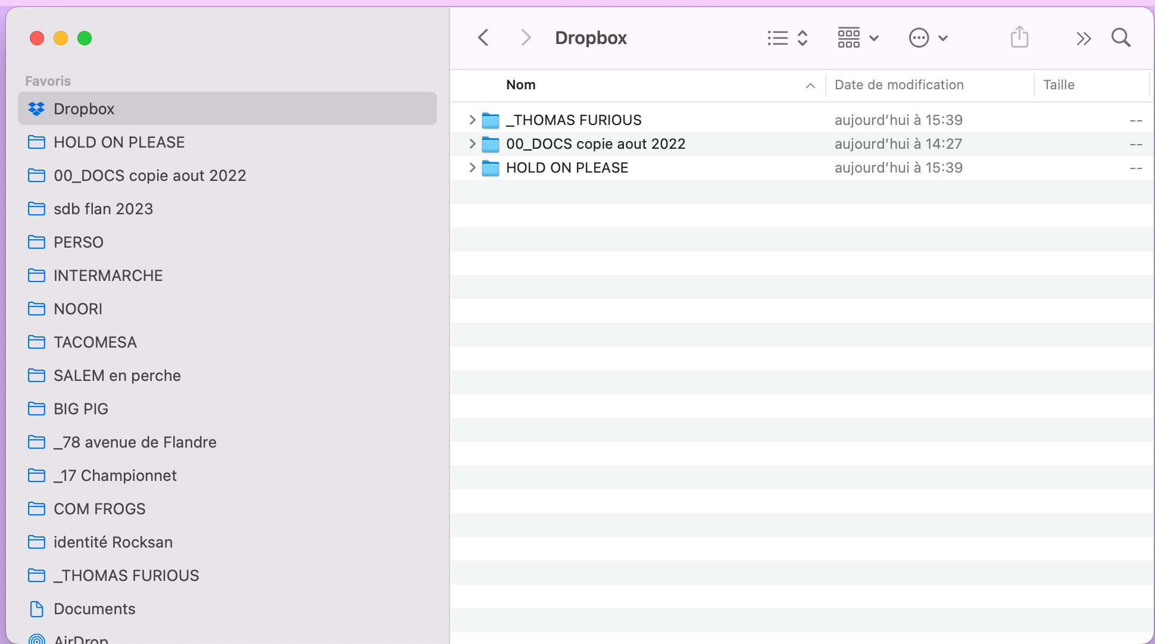
Task: Open the group-by grid dropdown
Action: 858,38
